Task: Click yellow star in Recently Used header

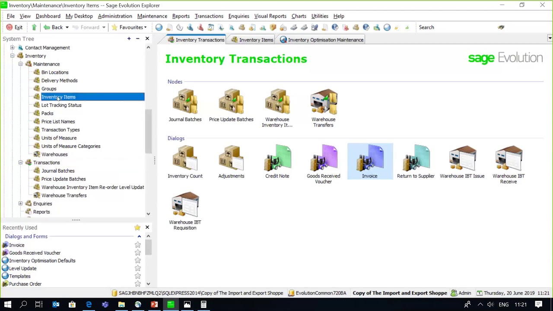Action: point(137,227)
